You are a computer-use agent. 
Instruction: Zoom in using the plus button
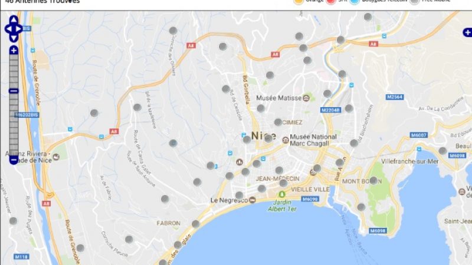(14, 50)
